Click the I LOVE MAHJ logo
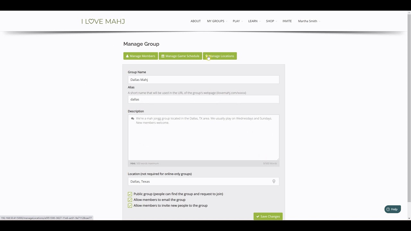 103,21
